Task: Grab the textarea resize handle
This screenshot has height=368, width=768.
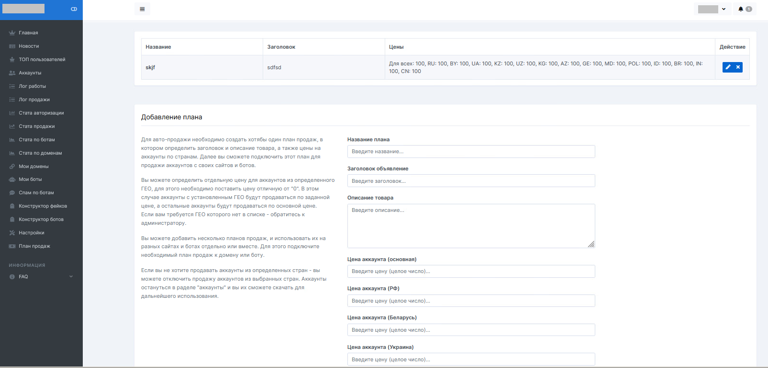Action: click(x=591, y=244)
